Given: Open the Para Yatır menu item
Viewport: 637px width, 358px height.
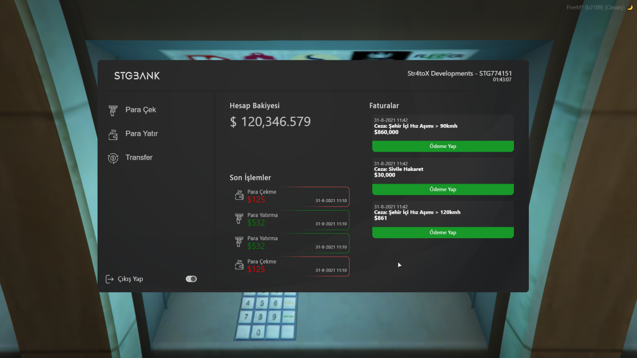Looking at the screenshot, I should [x=142, y=134].
